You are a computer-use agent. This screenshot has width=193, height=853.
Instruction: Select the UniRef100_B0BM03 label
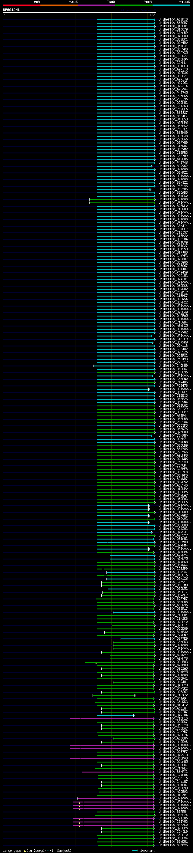tap(173, 758)
